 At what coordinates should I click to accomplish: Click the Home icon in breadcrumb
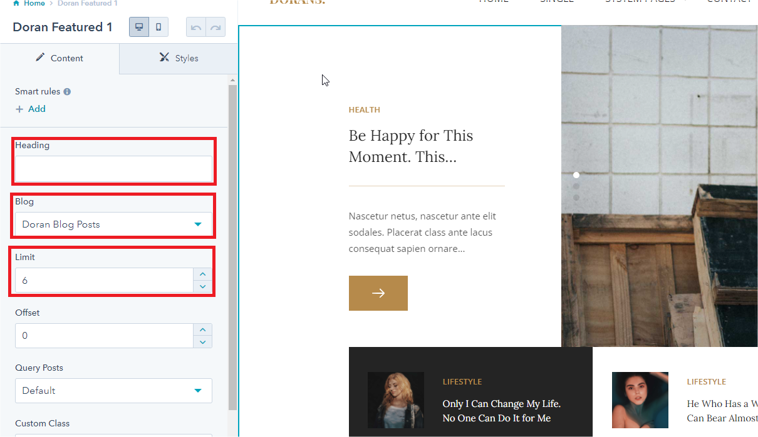click(16, 4)
